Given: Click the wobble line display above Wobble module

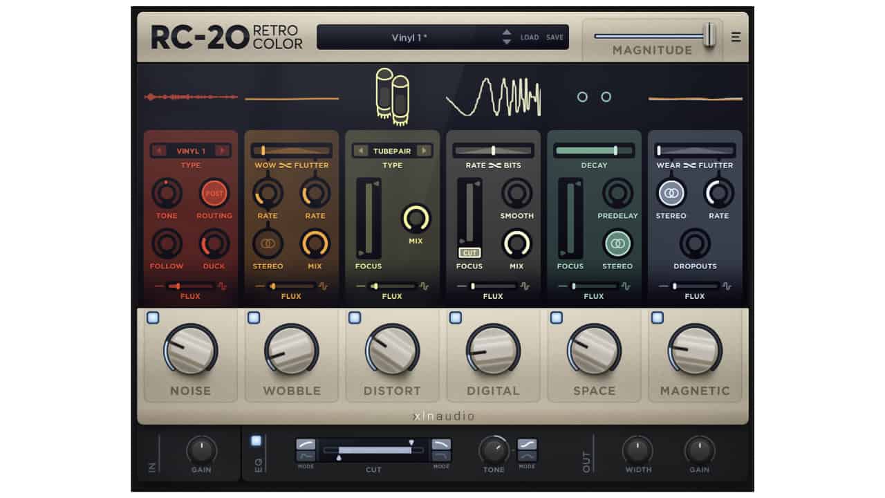Looking at the screenshot, I should (x=292, y=99).
